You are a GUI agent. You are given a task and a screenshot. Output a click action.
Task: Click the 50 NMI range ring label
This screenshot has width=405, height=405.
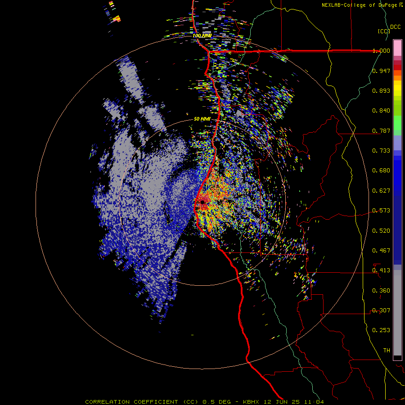[x=202, y=119]
